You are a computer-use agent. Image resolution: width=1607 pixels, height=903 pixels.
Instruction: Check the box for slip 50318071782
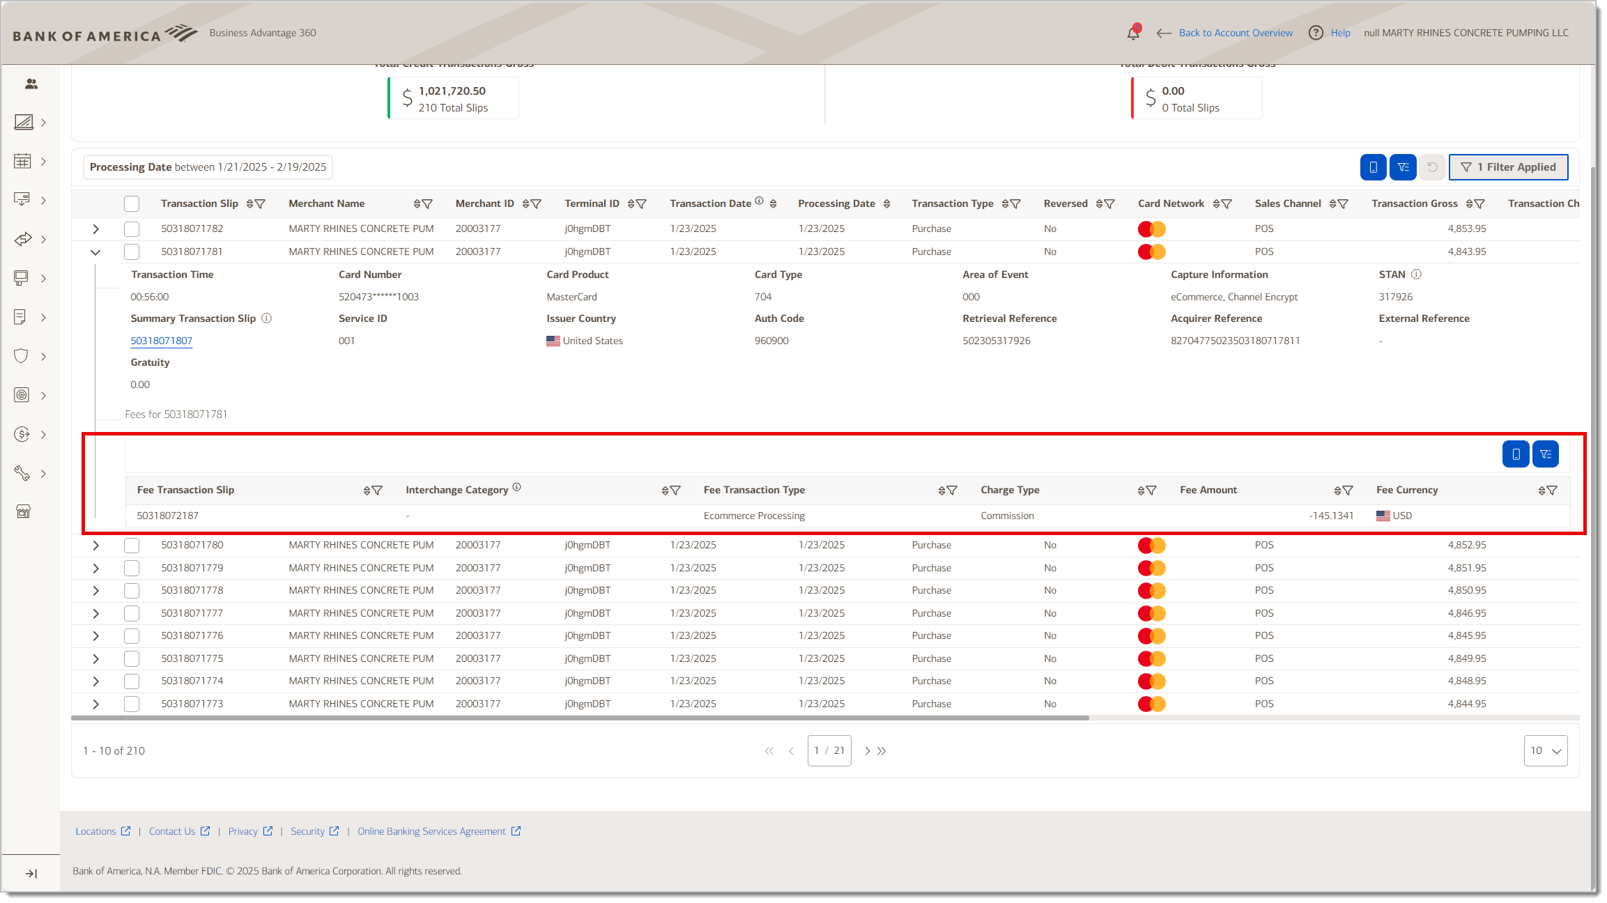(x=132, y=229)
